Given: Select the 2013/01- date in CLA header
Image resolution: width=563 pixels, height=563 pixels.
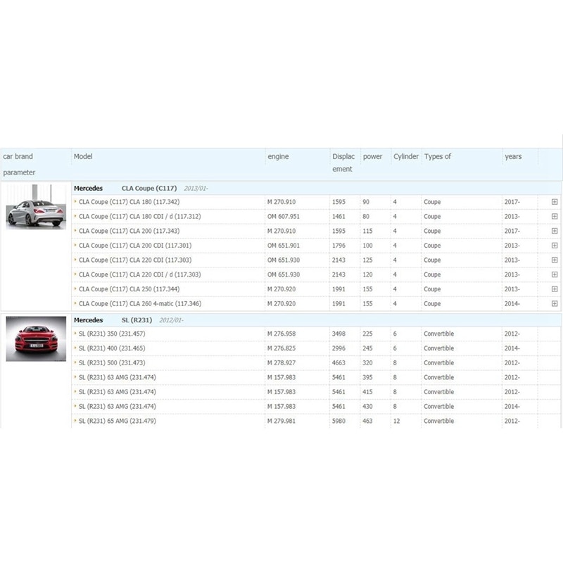Looking at the screenshot, I should pyautogui.click(x=196, y=189).
